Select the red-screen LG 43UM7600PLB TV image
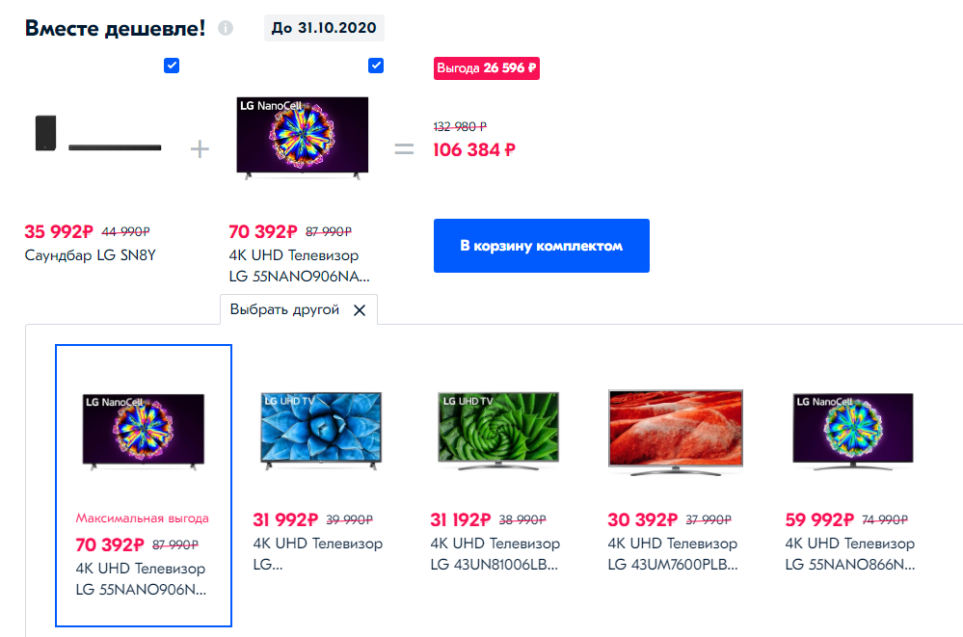Screen dimensions: 963x637 pos(676,431)
